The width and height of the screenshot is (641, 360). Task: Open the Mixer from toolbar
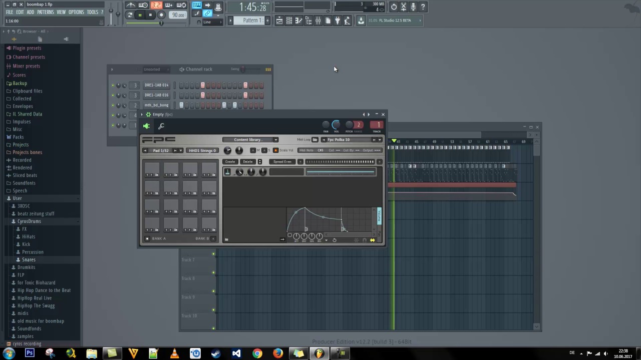point(318,20)
